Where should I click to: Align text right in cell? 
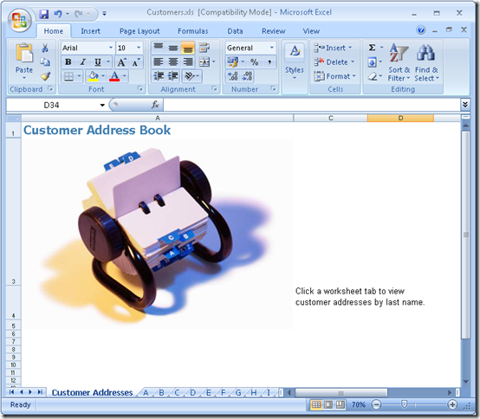188,61
